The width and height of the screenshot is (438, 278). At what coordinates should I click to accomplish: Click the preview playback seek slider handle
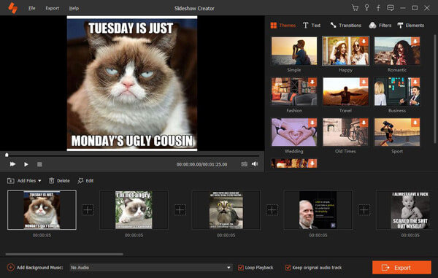pos(7,155)
